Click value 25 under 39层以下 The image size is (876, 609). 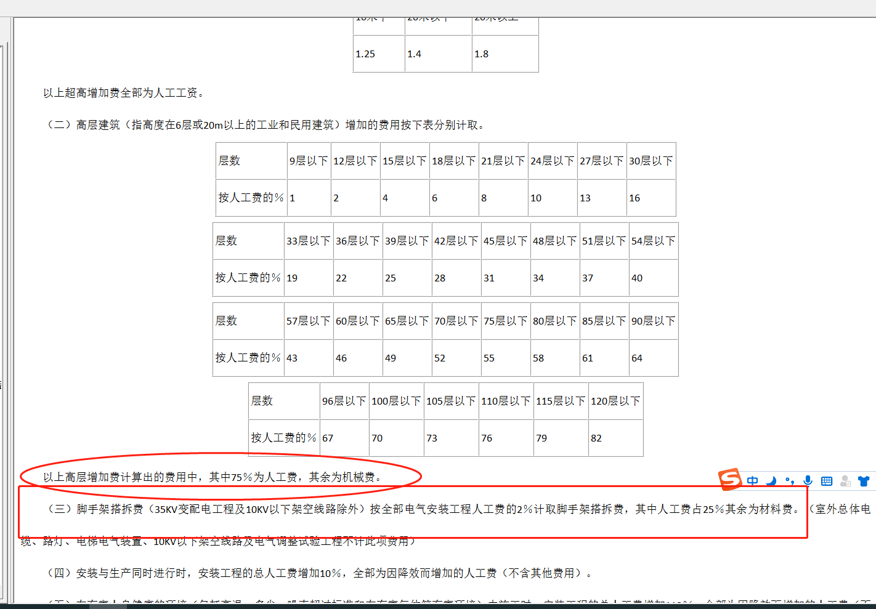tap(407, 278)
